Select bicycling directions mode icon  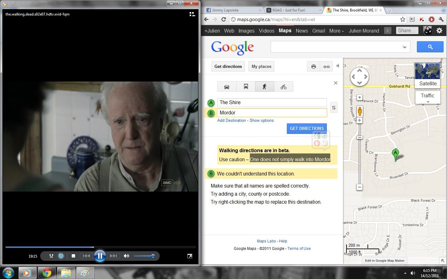tap(284, 87)
